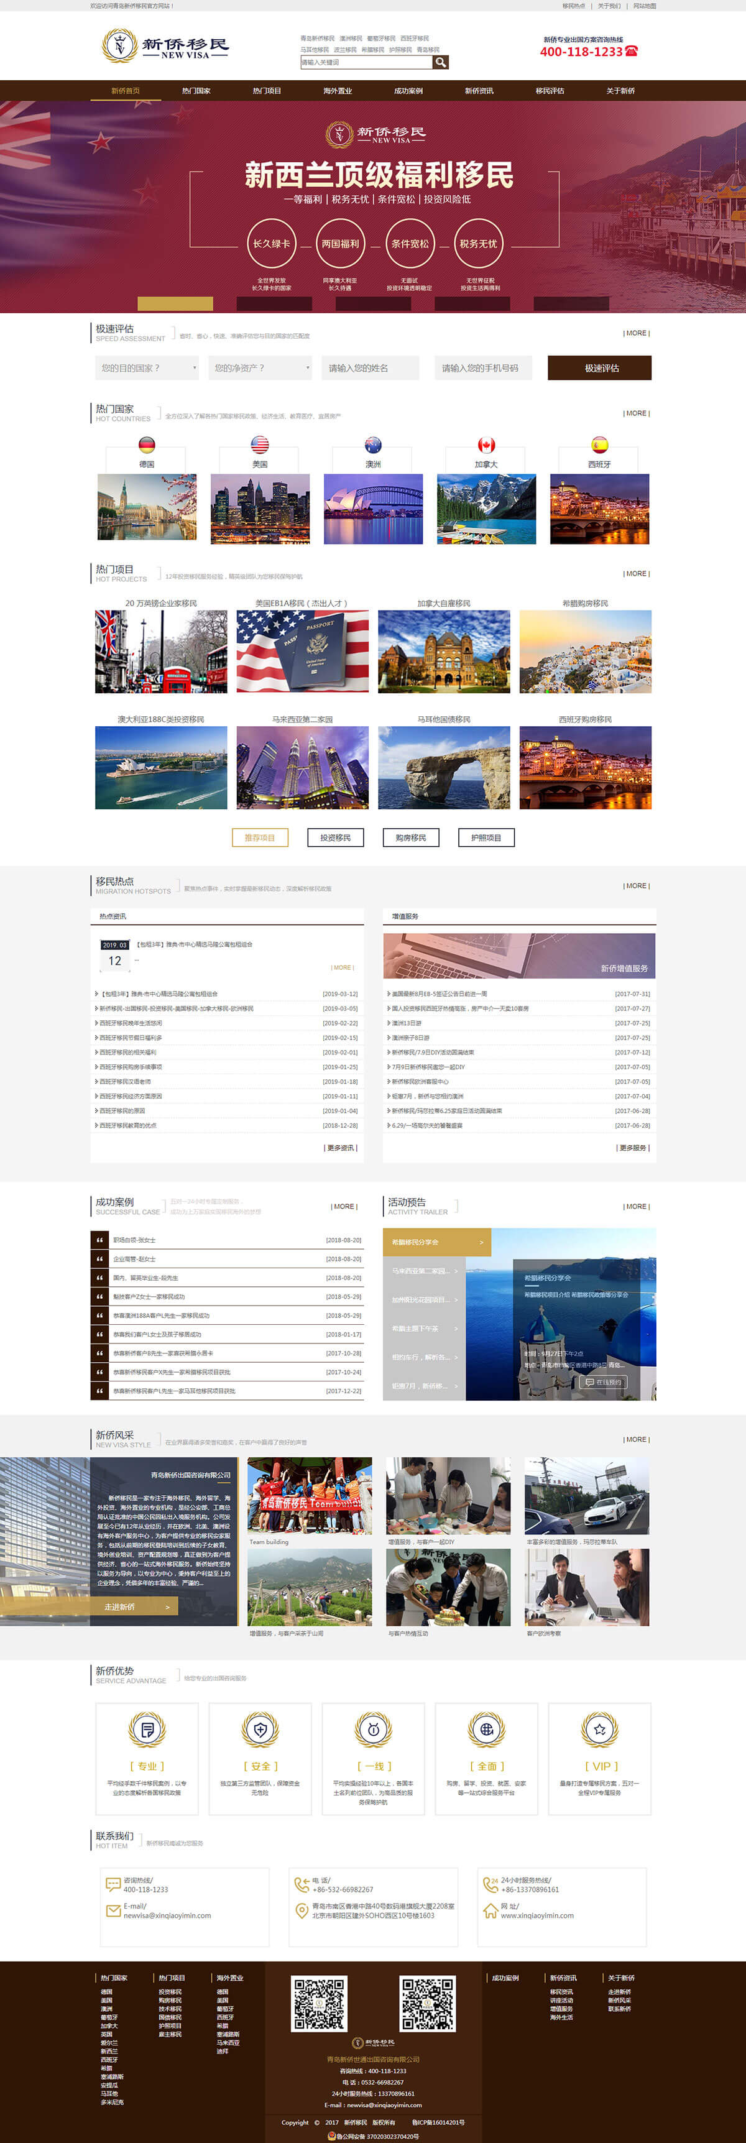Click the 安全 shield badge icon
The width and height of the screenshot is (746, 2143).
click(x=259, y=1730)
